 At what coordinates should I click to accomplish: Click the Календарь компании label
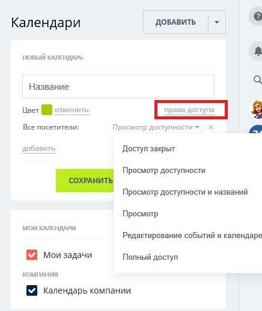(87, 291)
